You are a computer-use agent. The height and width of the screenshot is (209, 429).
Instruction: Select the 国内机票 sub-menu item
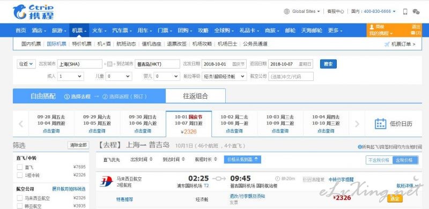tap(31, 44)
